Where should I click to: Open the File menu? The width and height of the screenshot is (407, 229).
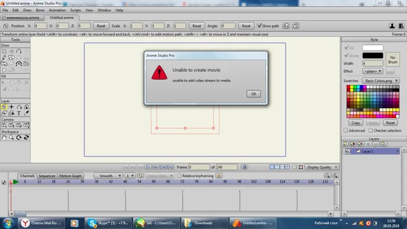click(5, 10)
